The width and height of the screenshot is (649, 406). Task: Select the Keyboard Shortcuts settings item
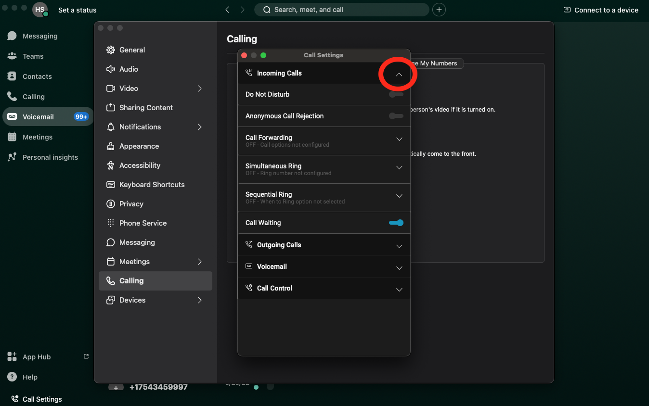click(152, 185)
